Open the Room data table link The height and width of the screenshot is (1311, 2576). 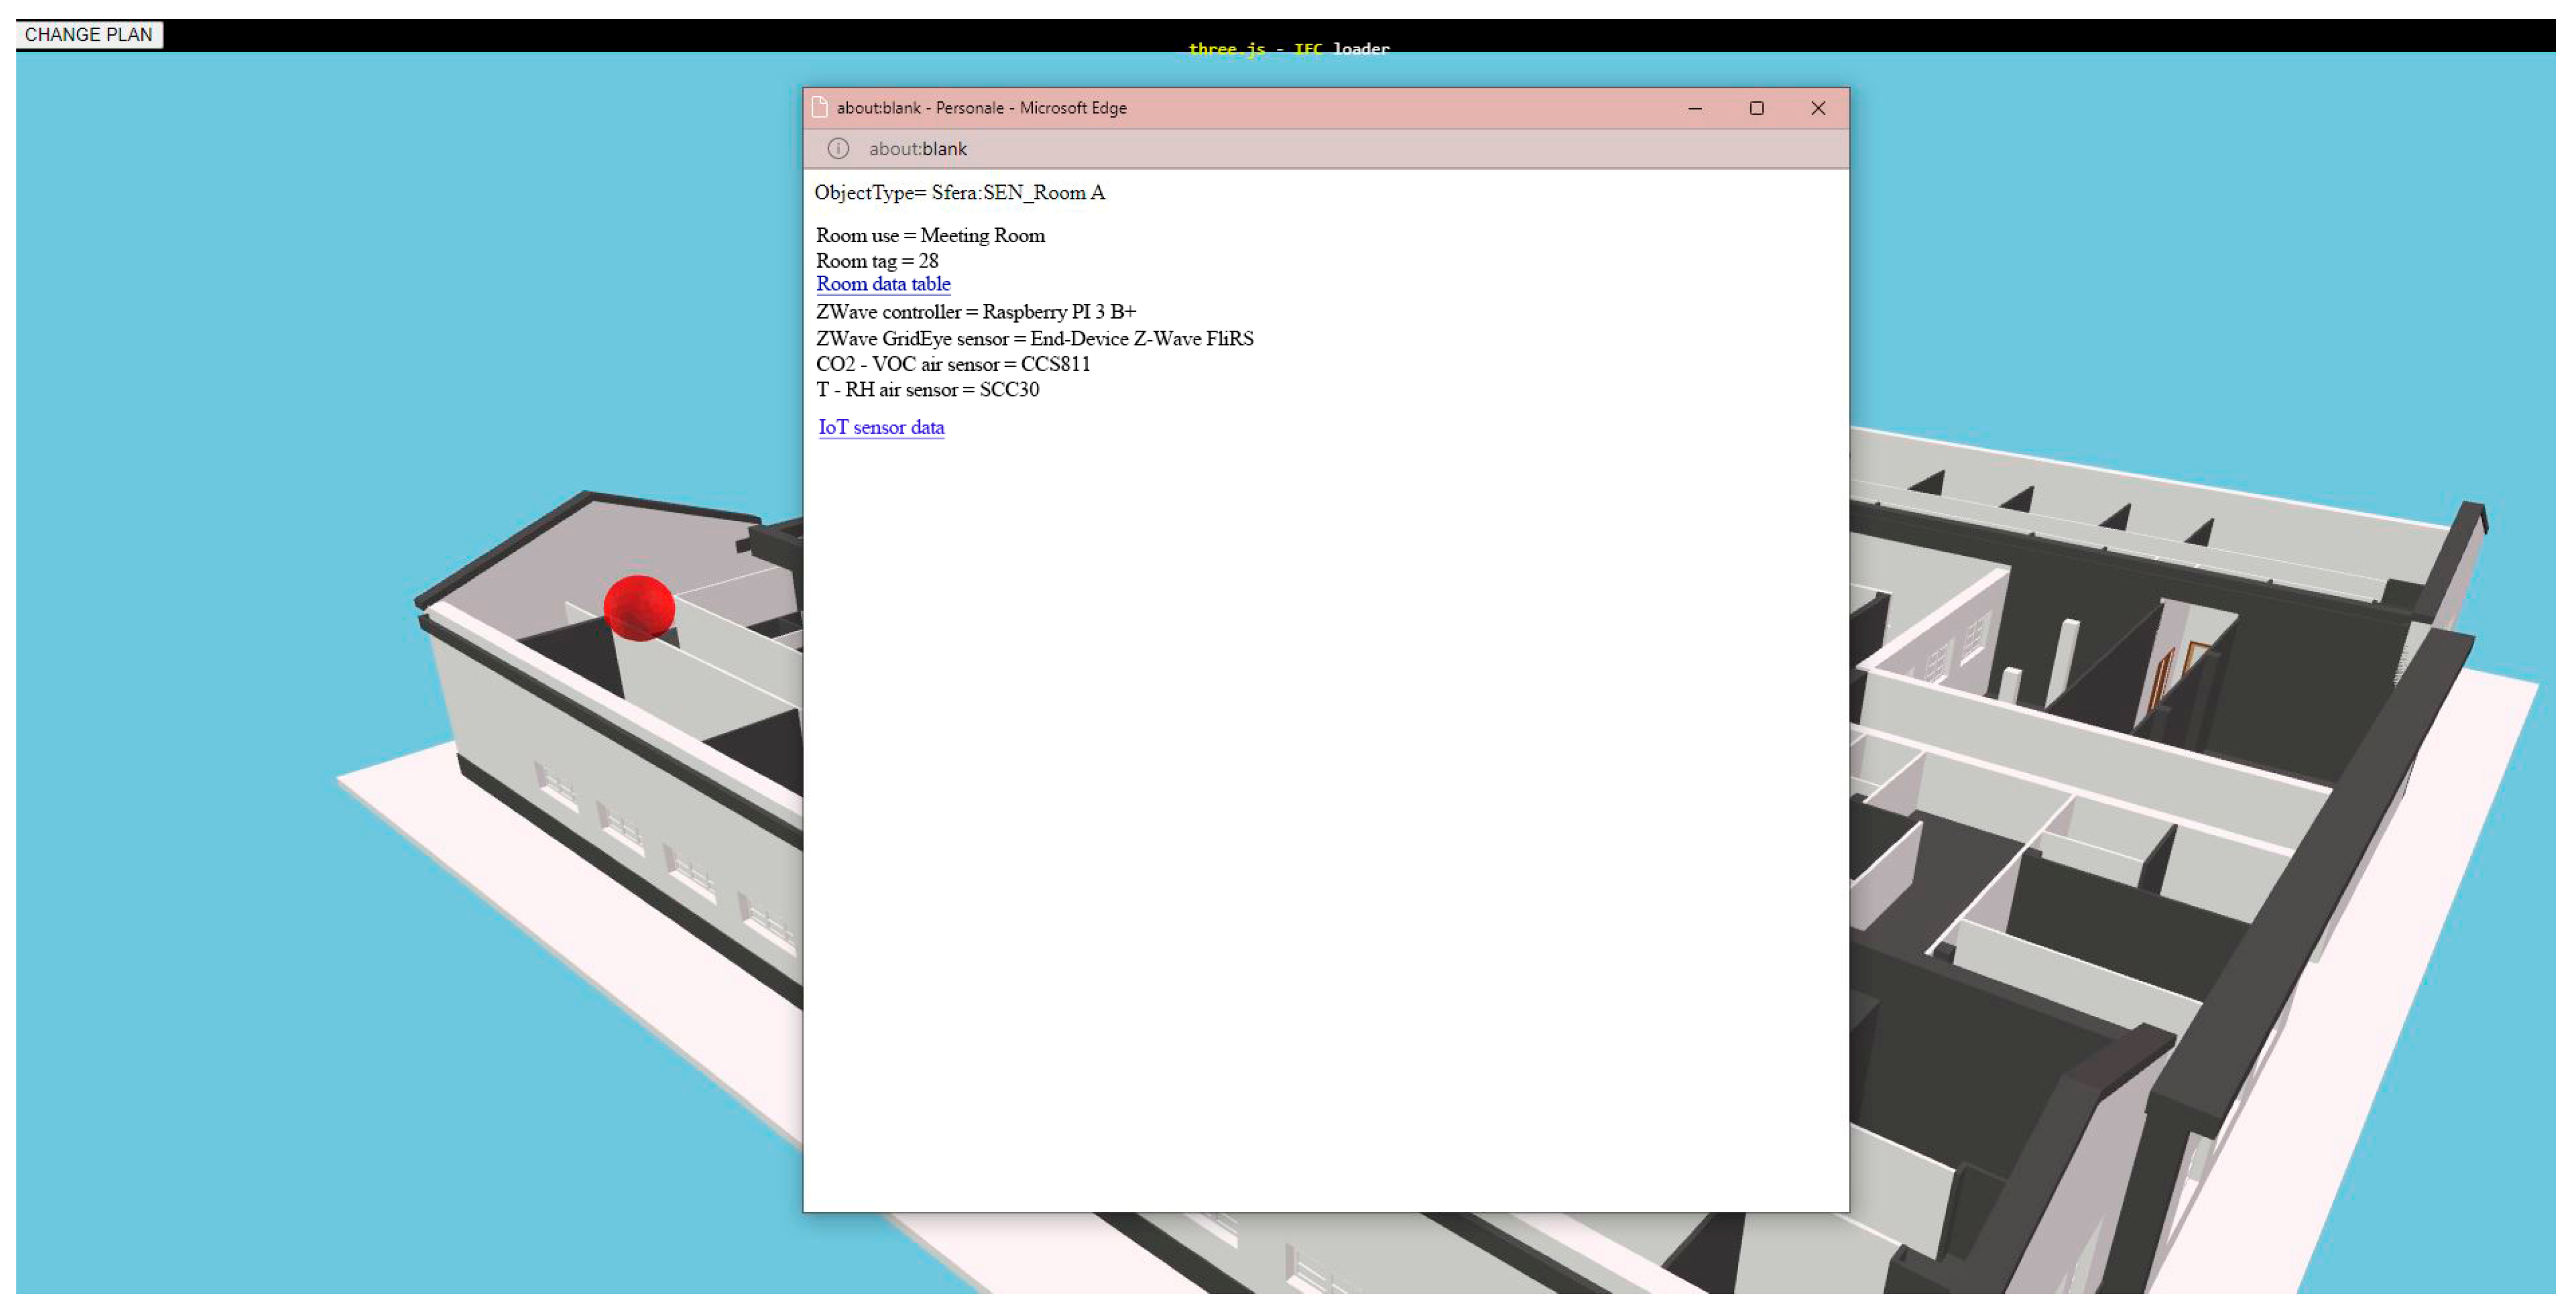click(882, 284)
